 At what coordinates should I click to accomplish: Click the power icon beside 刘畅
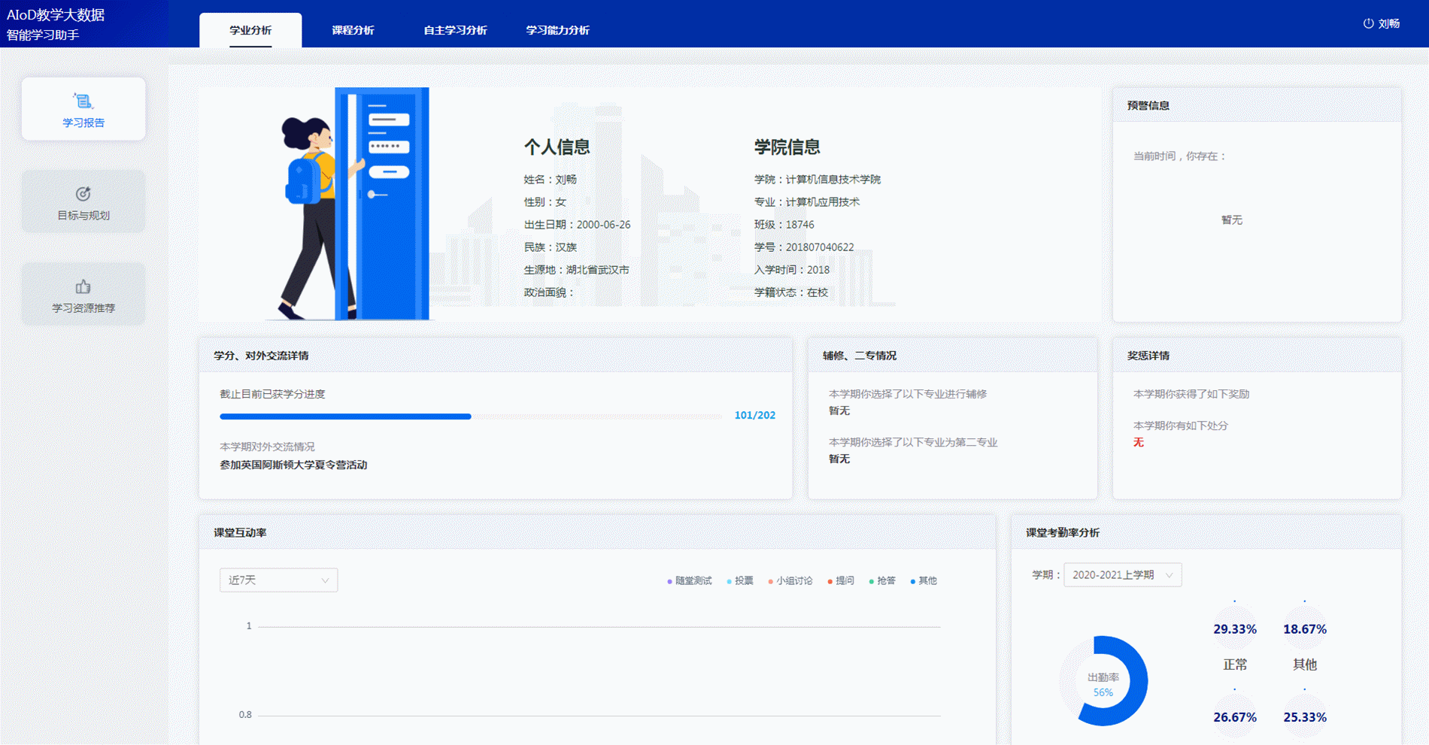(1368, 23)
